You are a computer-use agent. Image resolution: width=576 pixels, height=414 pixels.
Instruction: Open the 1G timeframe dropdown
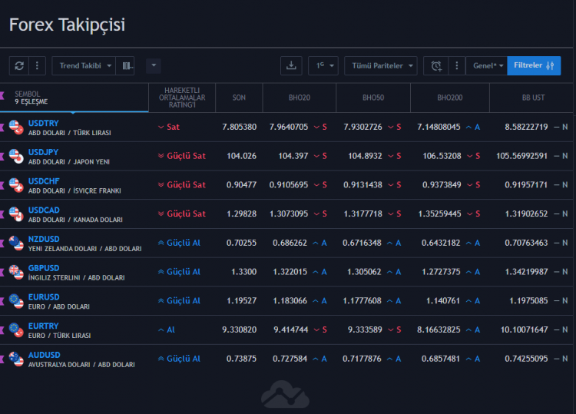coord(323,66)
